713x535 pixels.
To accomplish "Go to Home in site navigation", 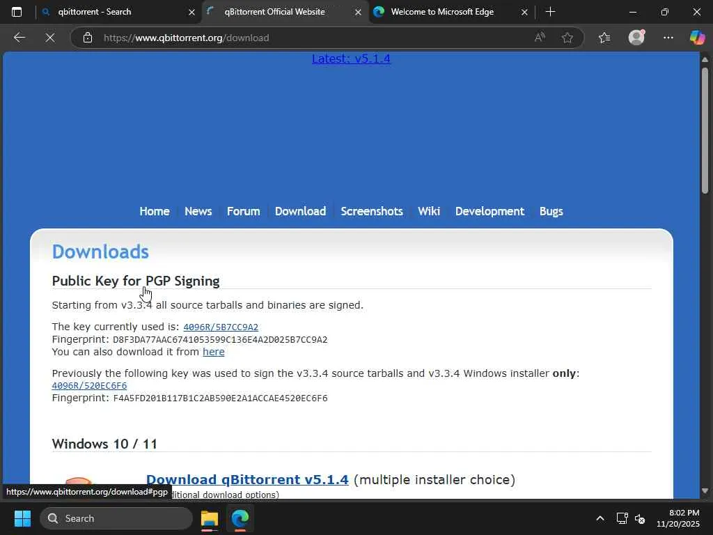I will tap(155, 212).
